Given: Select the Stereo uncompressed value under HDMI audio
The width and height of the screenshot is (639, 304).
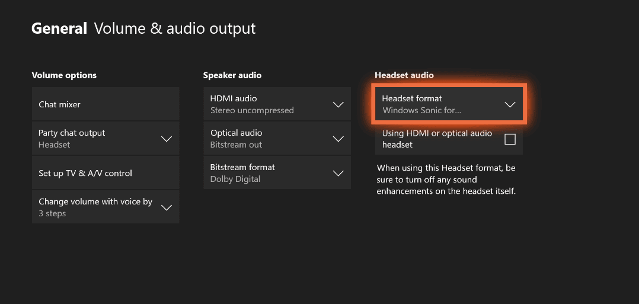Looking at the screenshot, I should click(x=252, y=111).
